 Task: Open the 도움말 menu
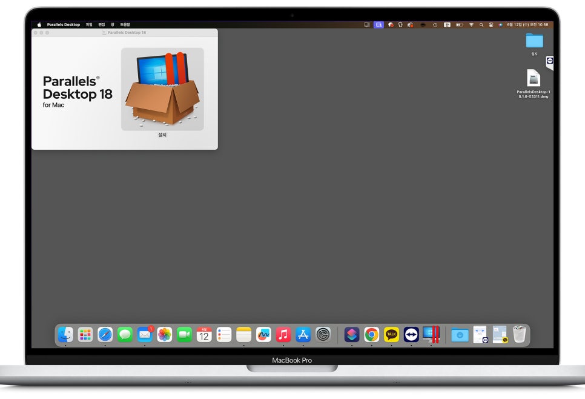[125, 25]
